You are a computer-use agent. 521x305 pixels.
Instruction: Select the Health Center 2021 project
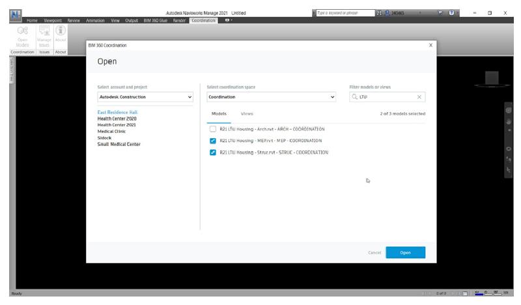pyautogui.click(x=117, y=125)
